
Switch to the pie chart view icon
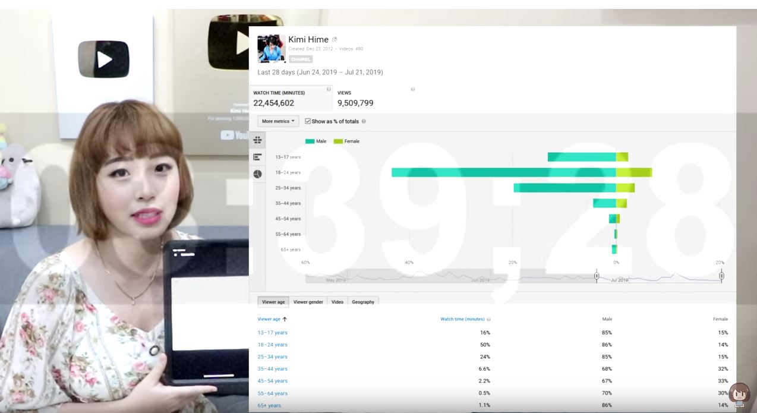click(x=257, y=174)
